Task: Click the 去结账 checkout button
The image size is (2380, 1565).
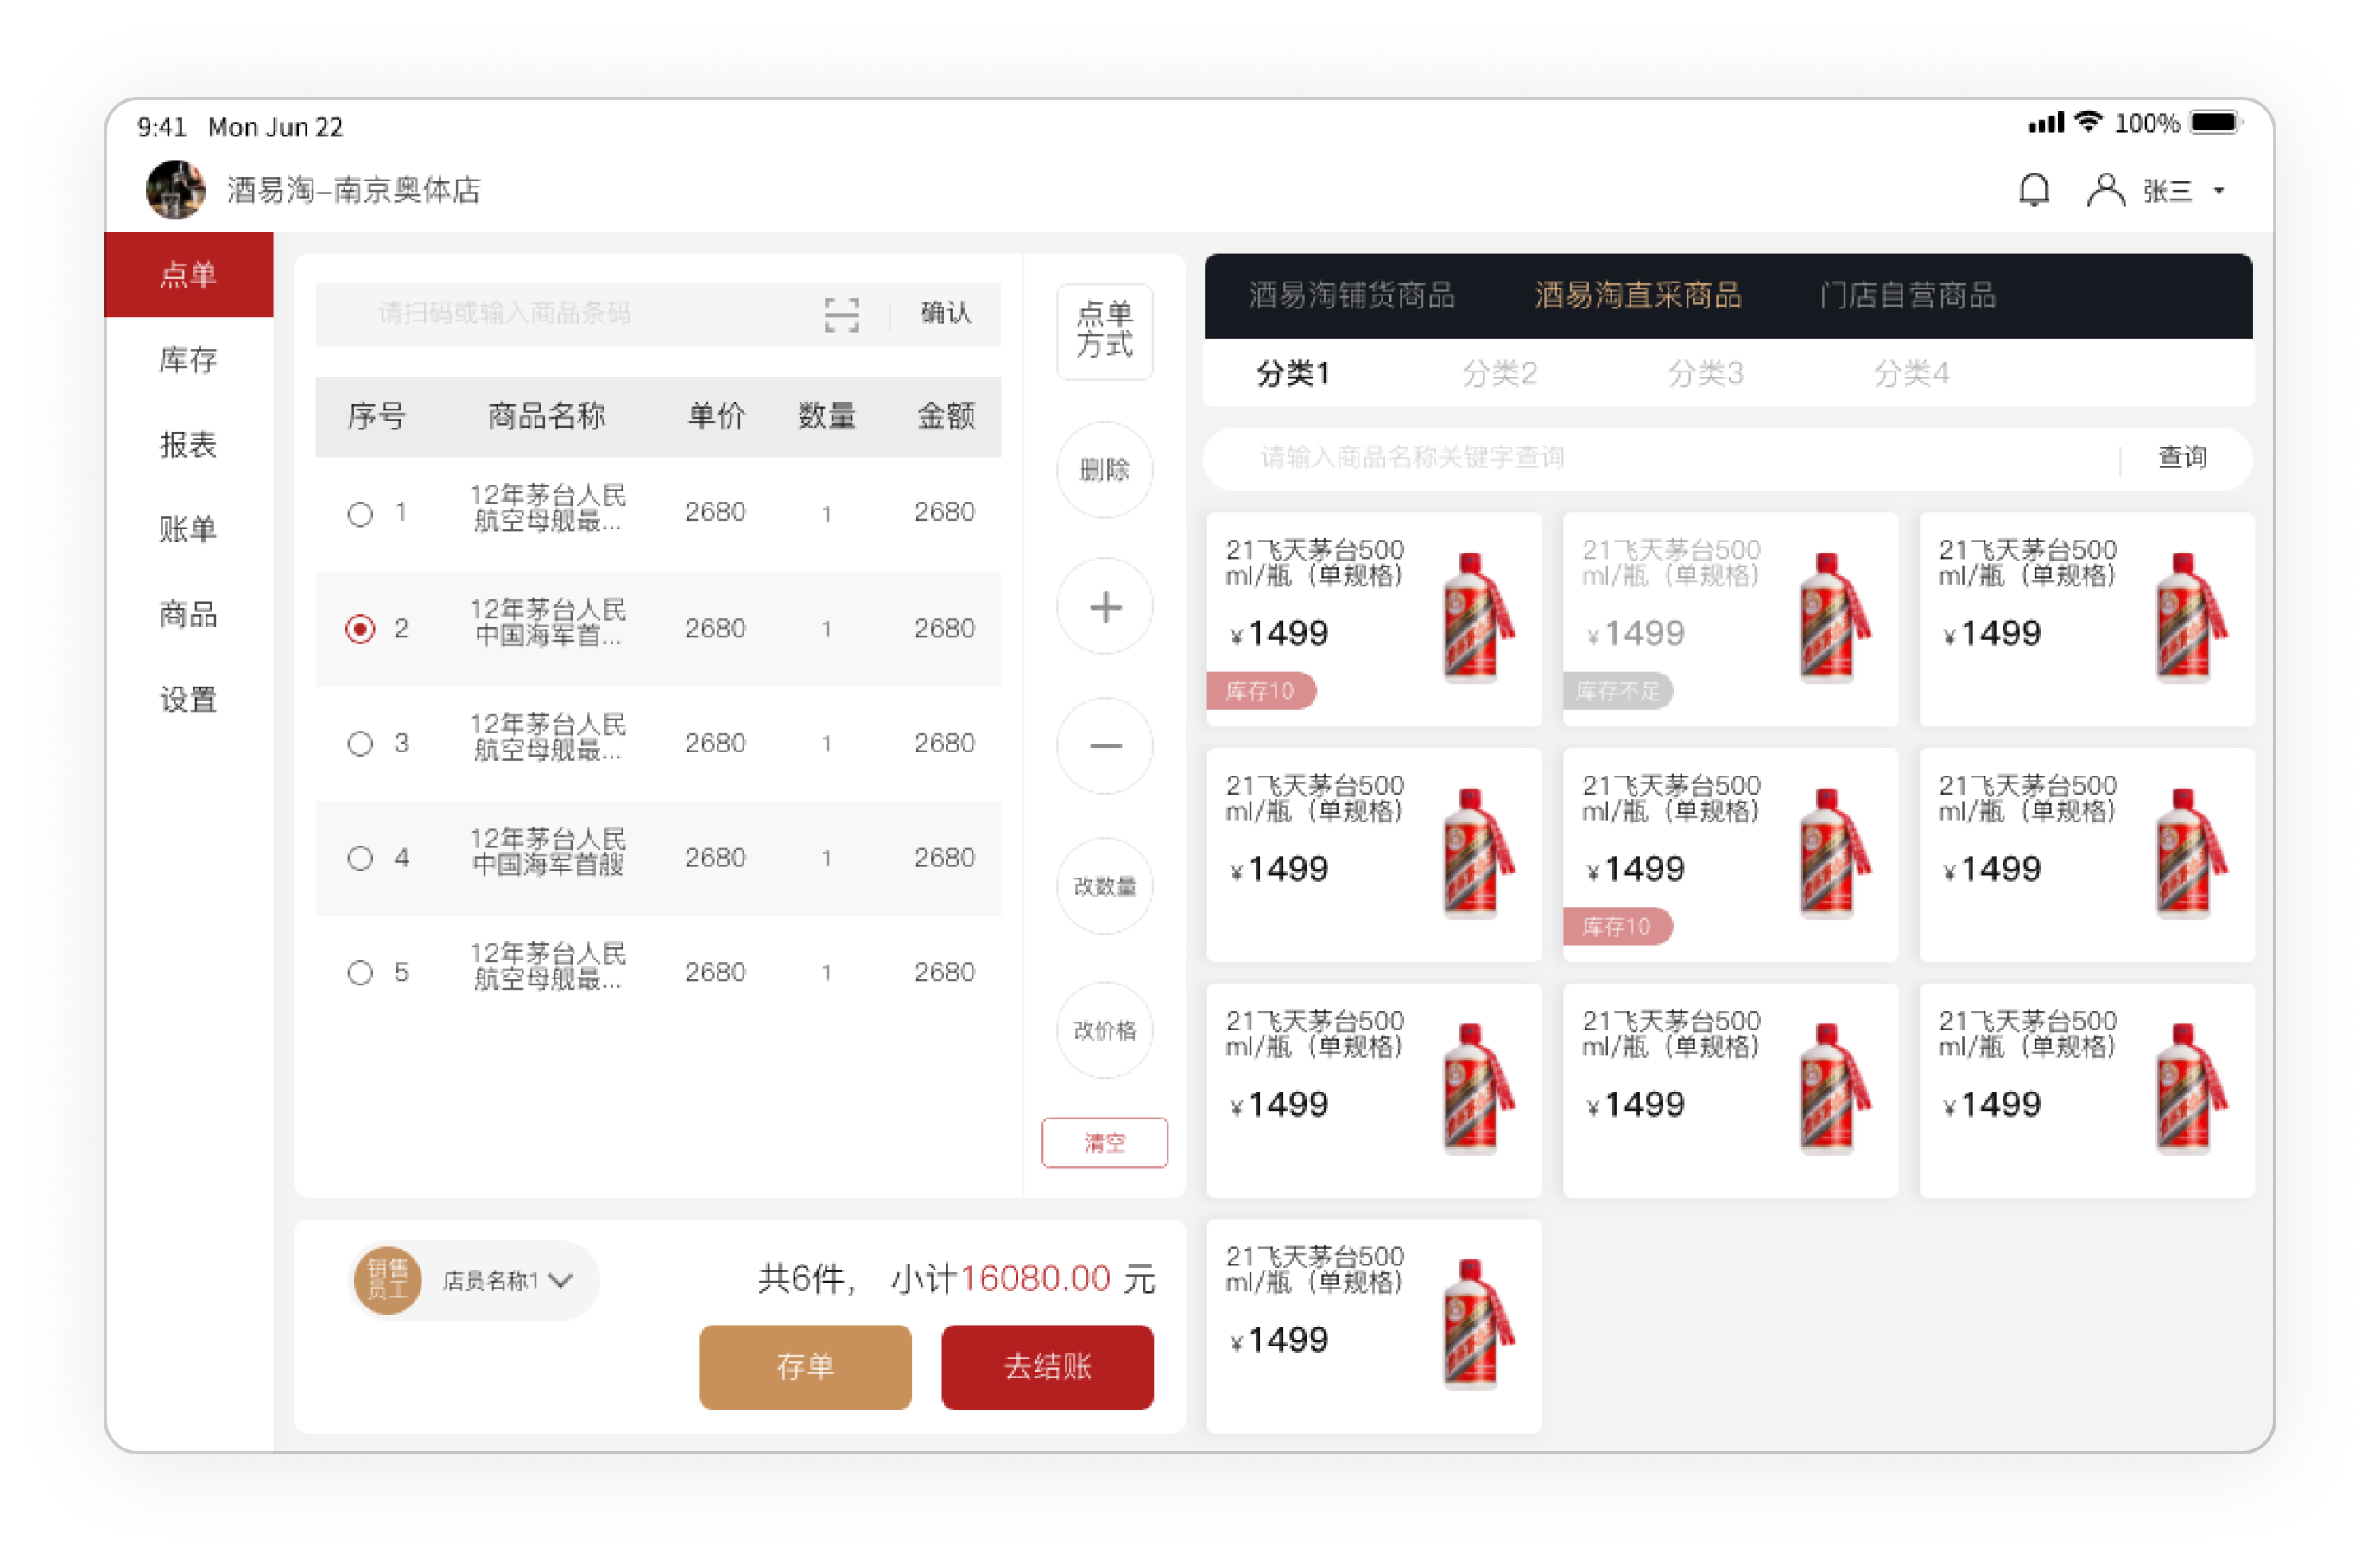Action: (1048, 1368)
